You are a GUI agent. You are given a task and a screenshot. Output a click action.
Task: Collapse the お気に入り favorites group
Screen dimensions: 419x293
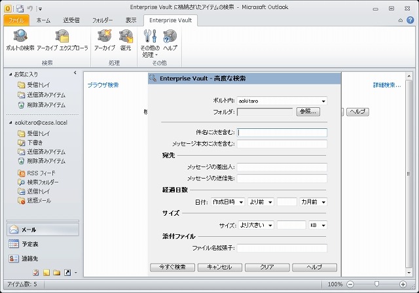[x=10, y=74]
